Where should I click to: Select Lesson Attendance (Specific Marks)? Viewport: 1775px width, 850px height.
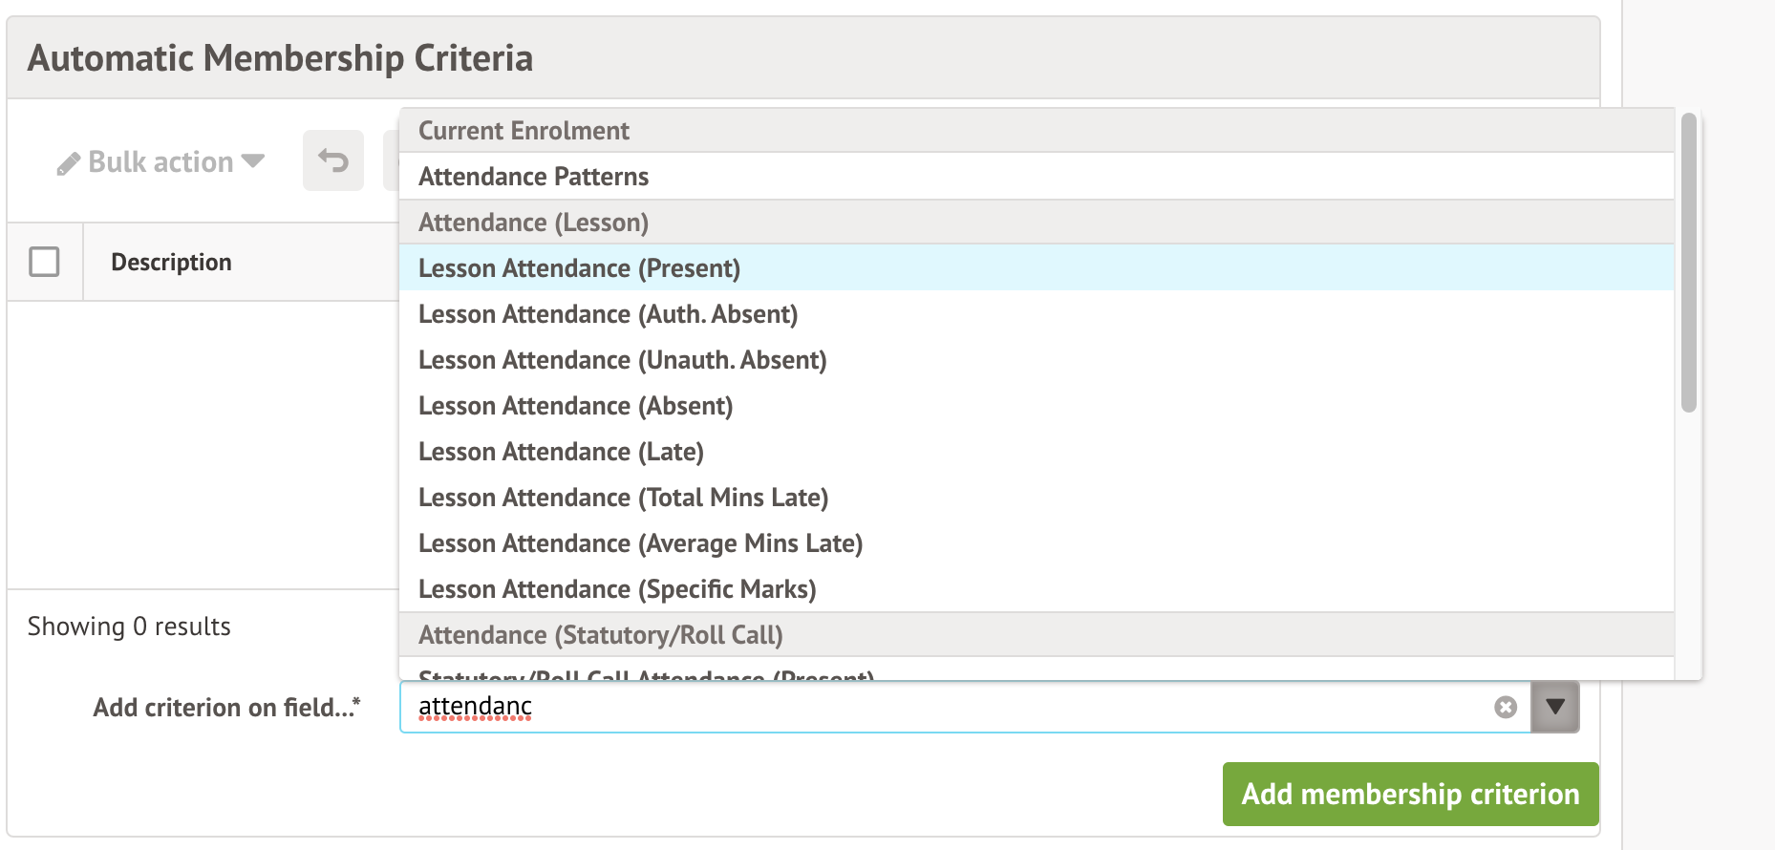(x=617, y=589)
